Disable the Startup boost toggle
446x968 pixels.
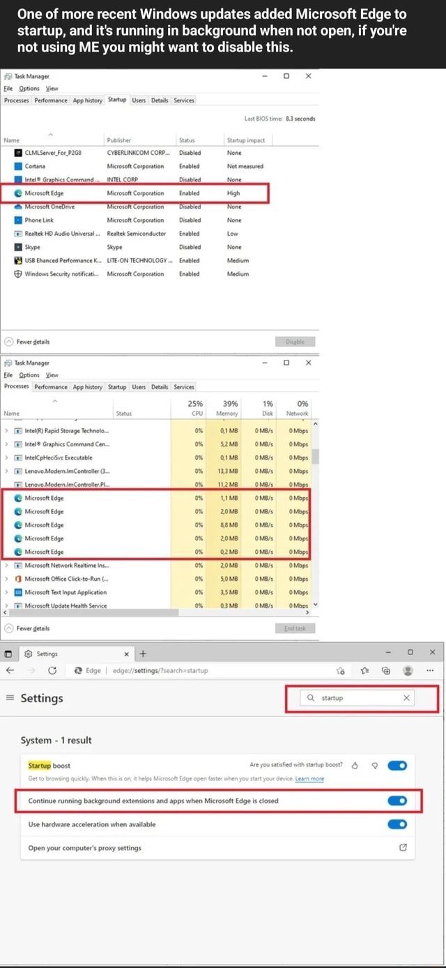click(397, 765)
